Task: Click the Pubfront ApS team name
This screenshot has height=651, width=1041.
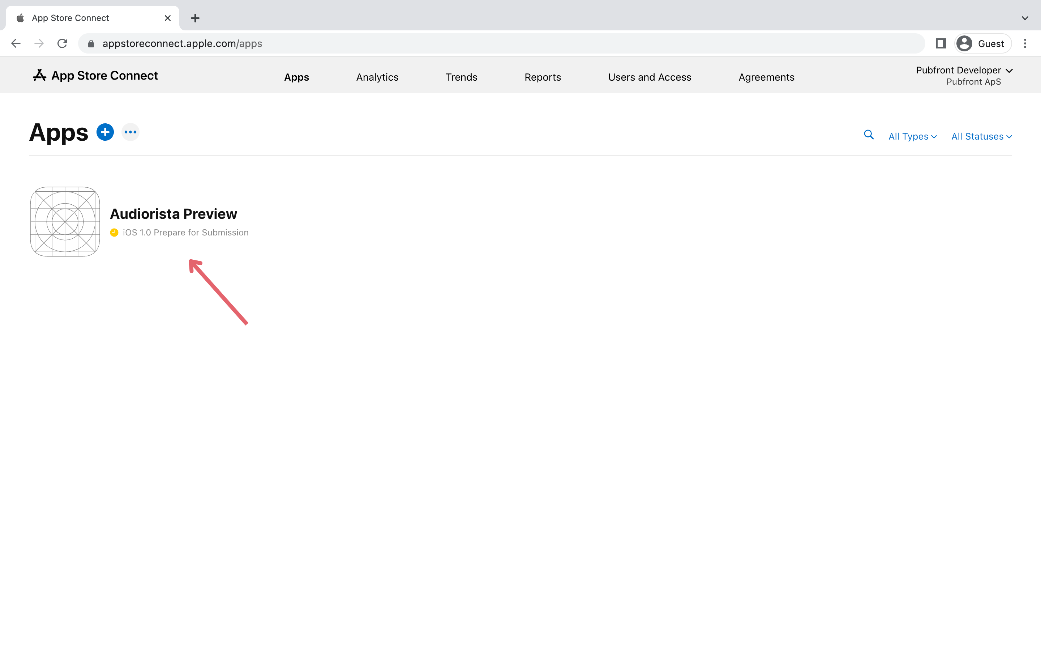Action: (973, 82)
